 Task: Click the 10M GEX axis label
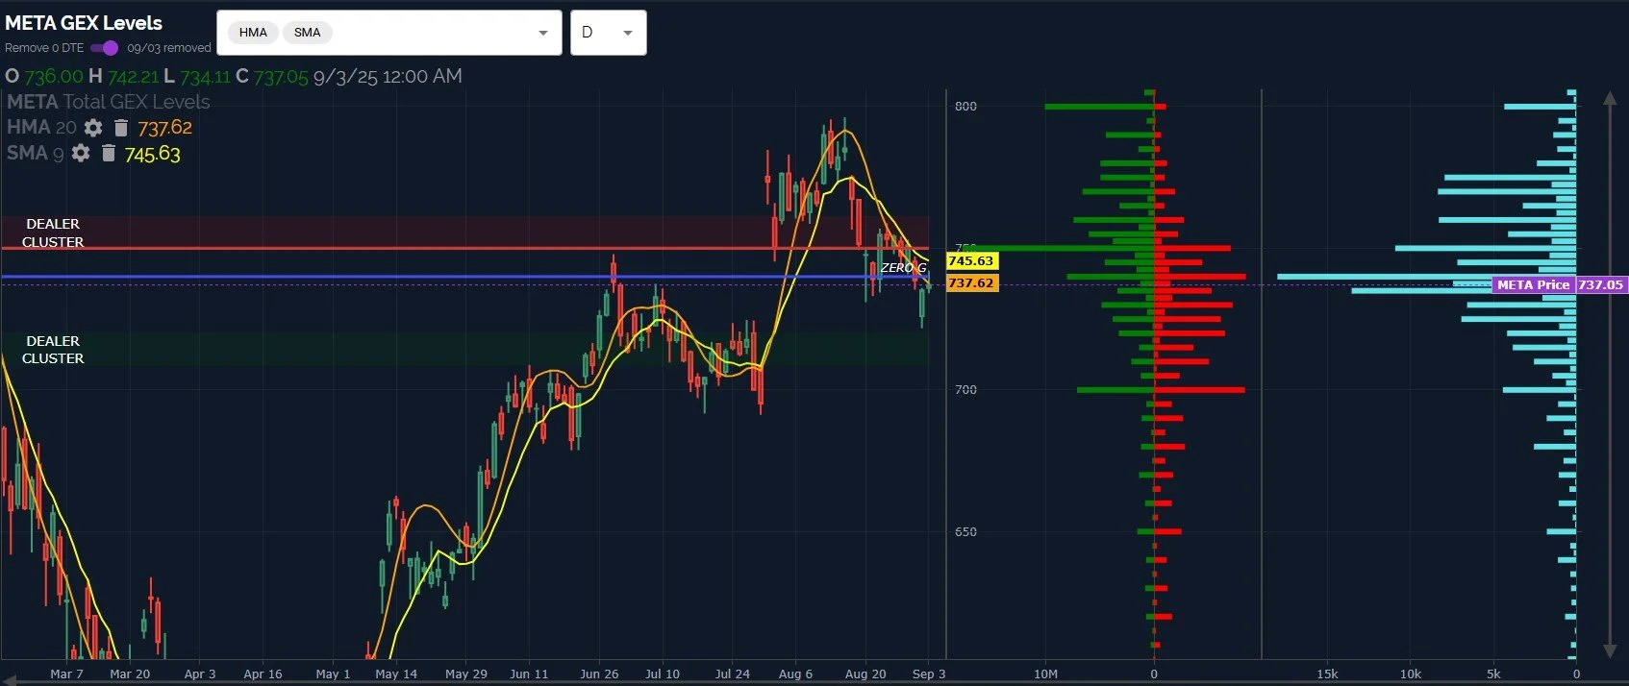1045,674
